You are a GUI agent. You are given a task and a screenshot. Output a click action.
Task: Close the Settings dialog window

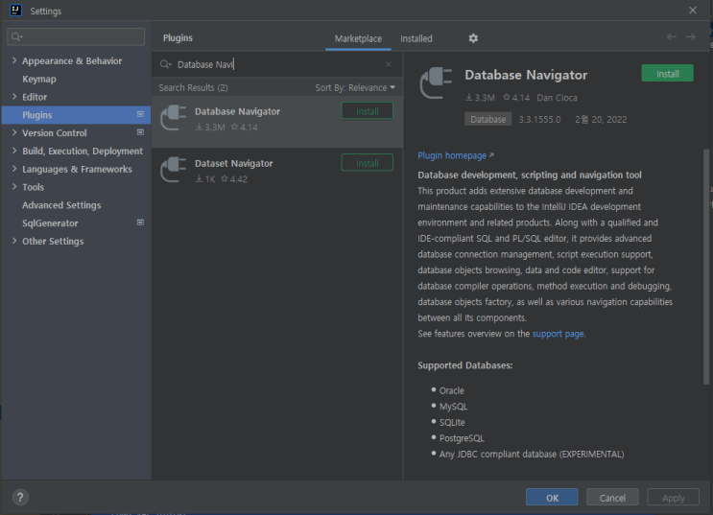(x=692, y=10)
